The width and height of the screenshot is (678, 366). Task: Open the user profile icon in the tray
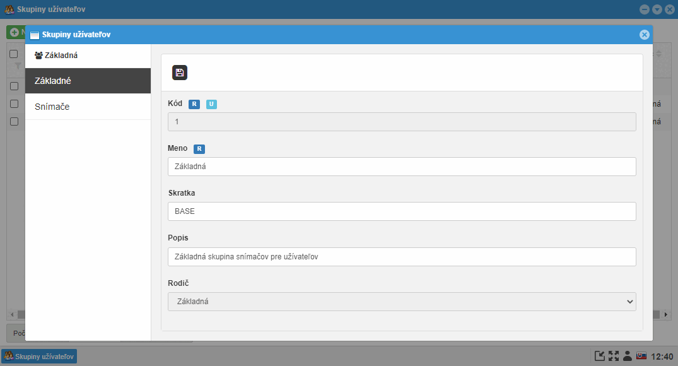coord(627,356)
